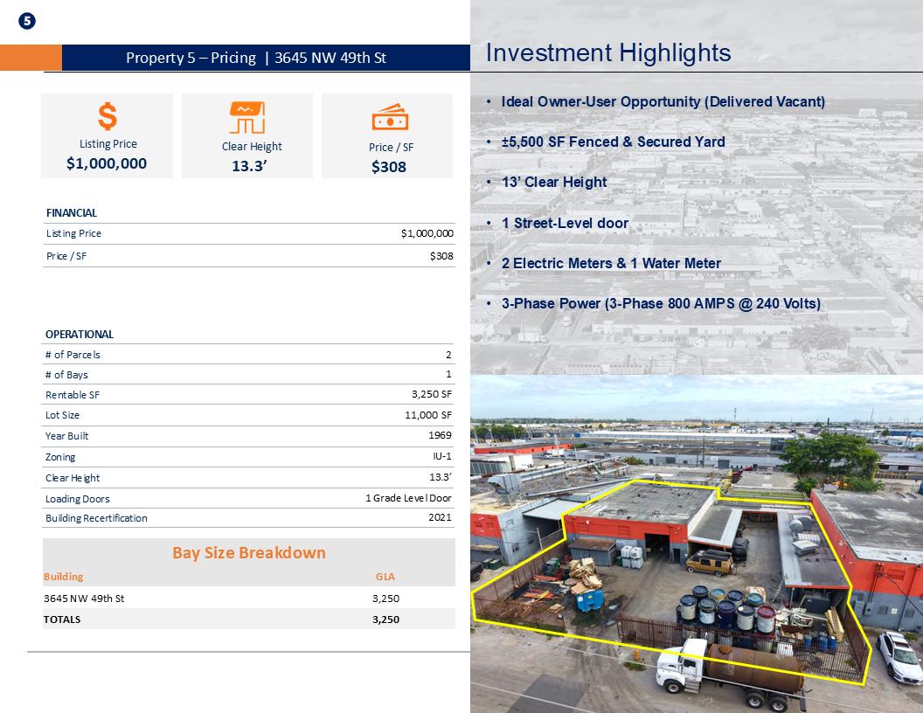This screenshot has width=923, height=713.
Task: Click the 2 Electric Meters & 1 Water Meter bullet
Action: [x=611, y=264]
